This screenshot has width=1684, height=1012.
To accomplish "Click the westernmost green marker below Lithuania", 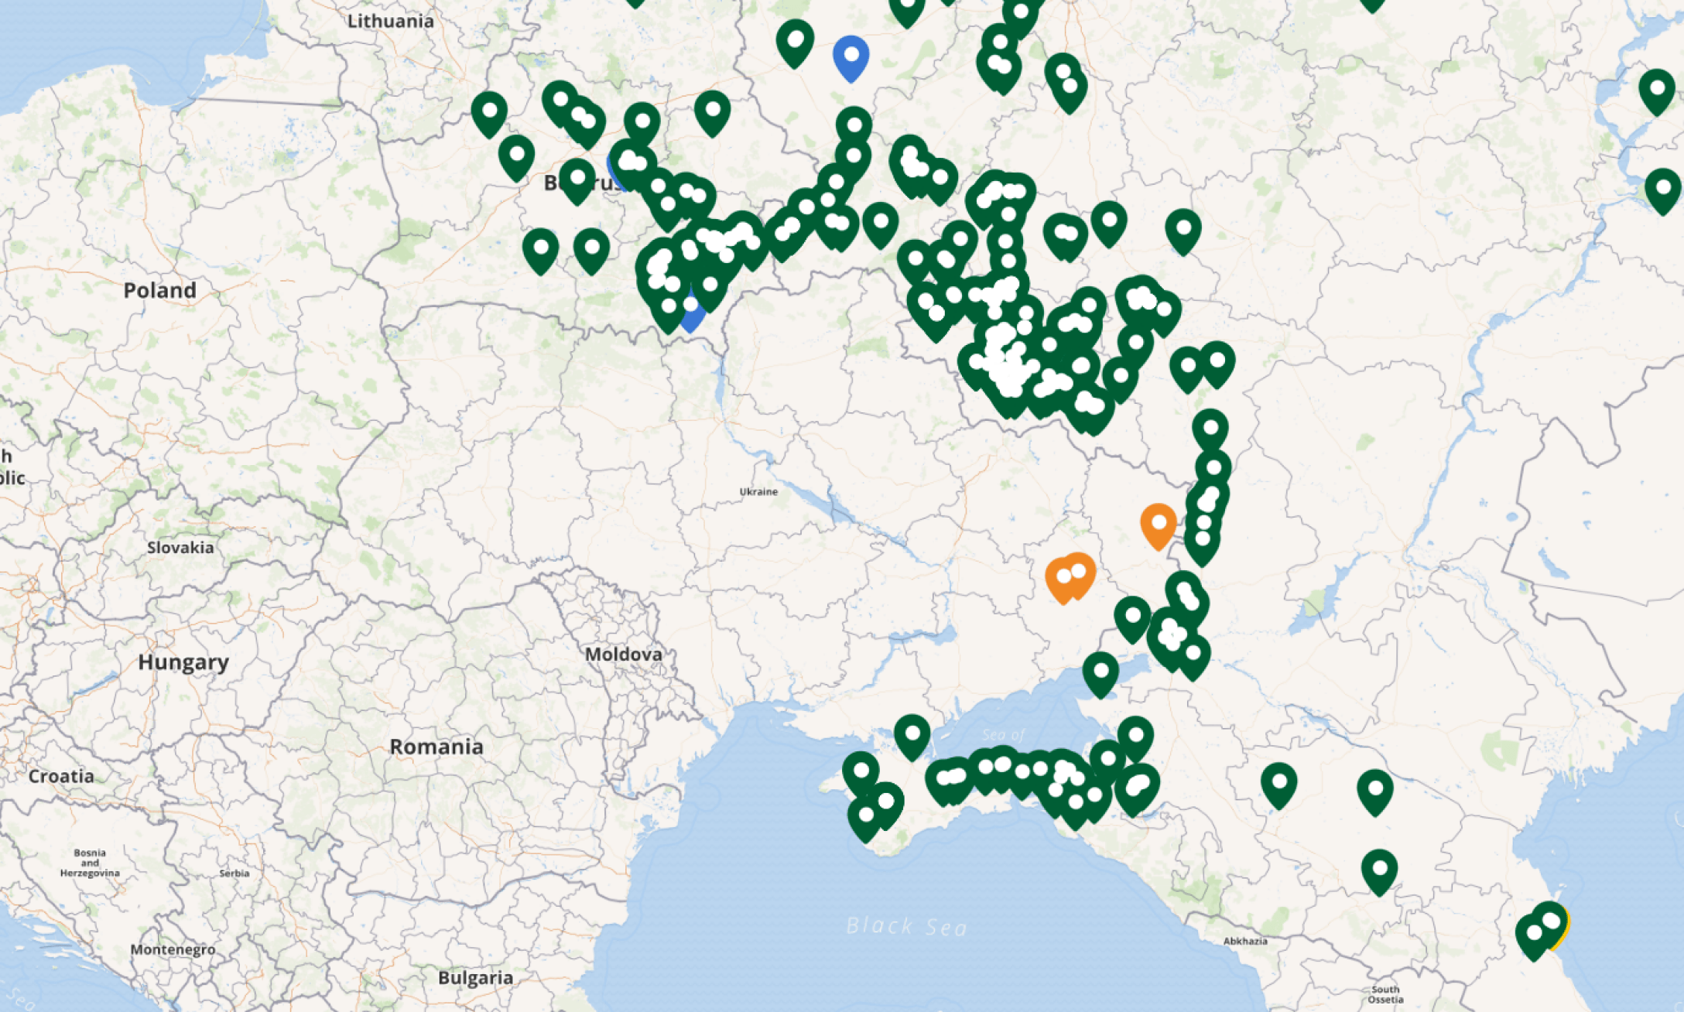I will [489, 114].
